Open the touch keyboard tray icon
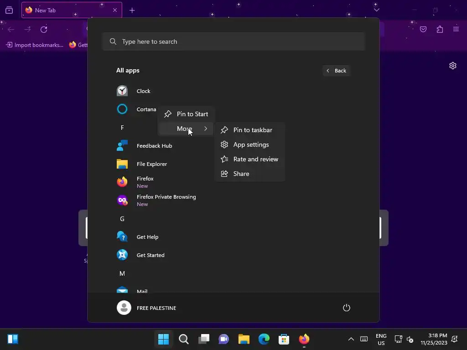Viewport: 467px width, 350px height. tap(363, 339)
